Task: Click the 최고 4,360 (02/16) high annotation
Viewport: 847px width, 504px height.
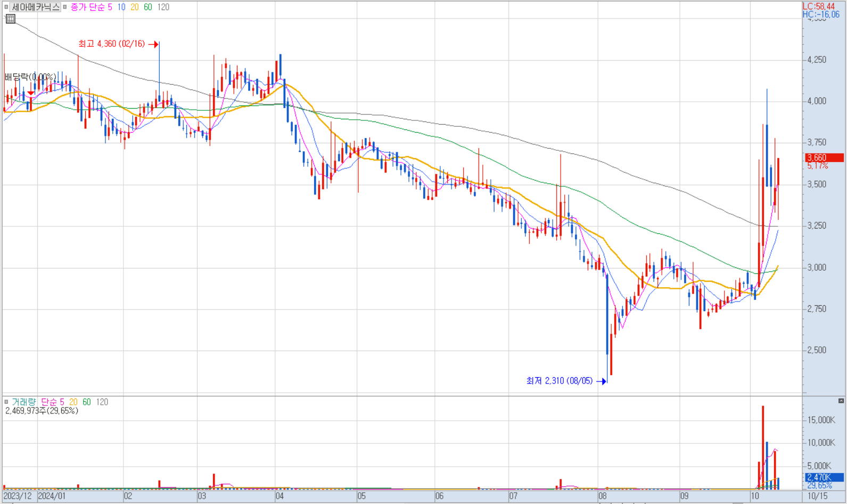Action: point(111,44)
